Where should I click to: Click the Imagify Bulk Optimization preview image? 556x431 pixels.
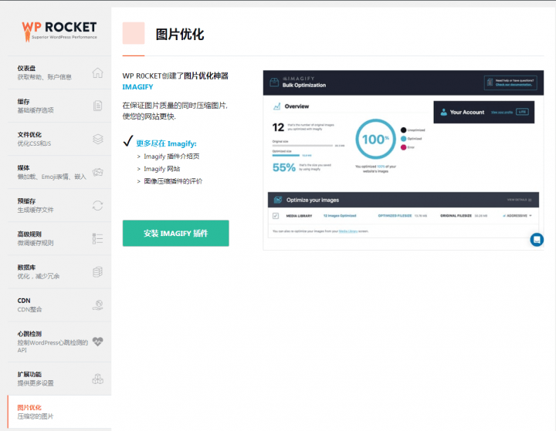point(403,160)
